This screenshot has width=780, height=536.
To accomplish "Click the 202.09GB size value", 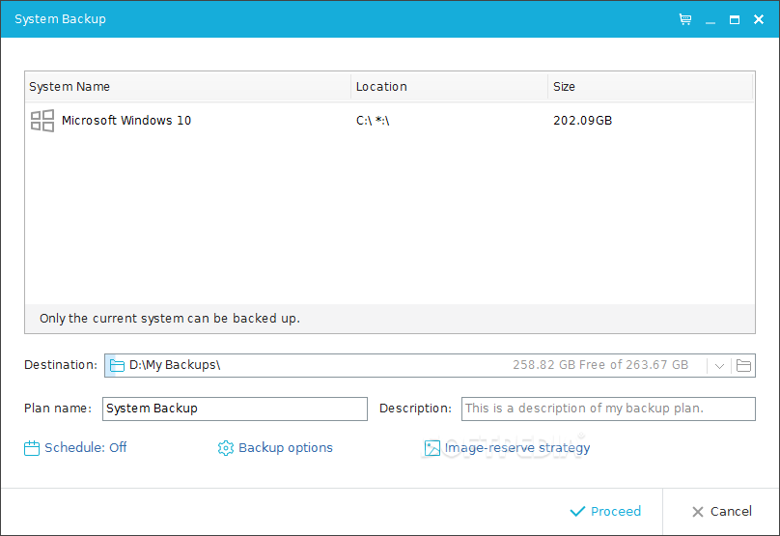I will [x=582, y=121].
